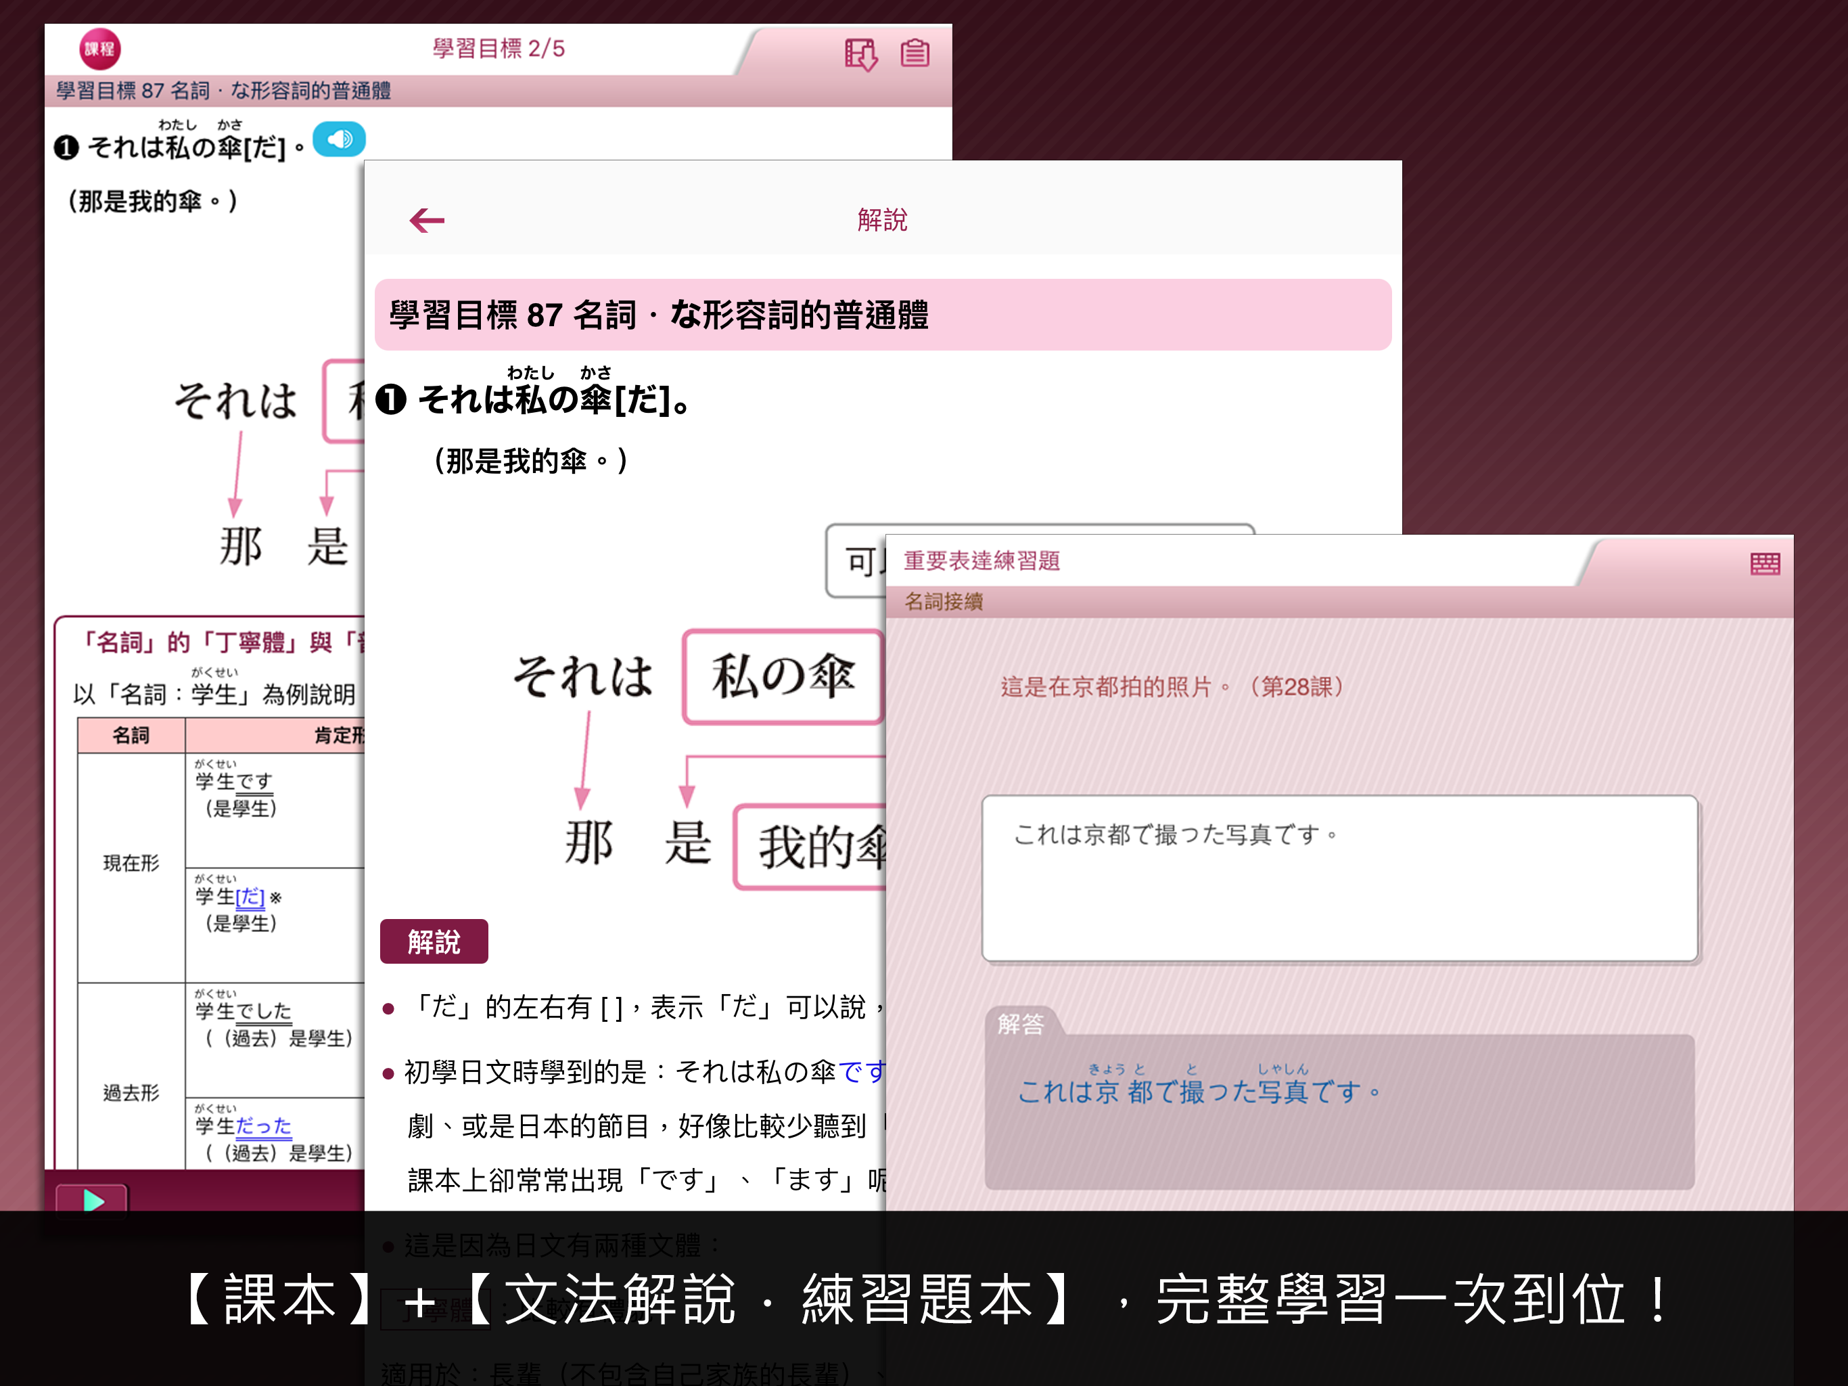Open the 解答 answer tab
Image resolution: width=1848 pixels, height=1386 pixels.
tap(1021, 1023)
